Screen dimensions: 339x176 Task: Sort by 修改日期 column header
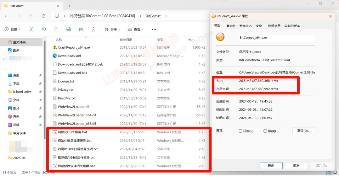[x=126, y=40]
